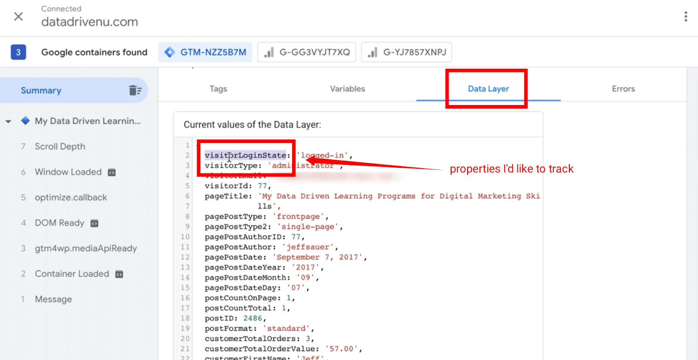Screen dimensions: 698x360
Task: Select the optimize.callback event
Action: pyautogui.click(x=71, y=197)
